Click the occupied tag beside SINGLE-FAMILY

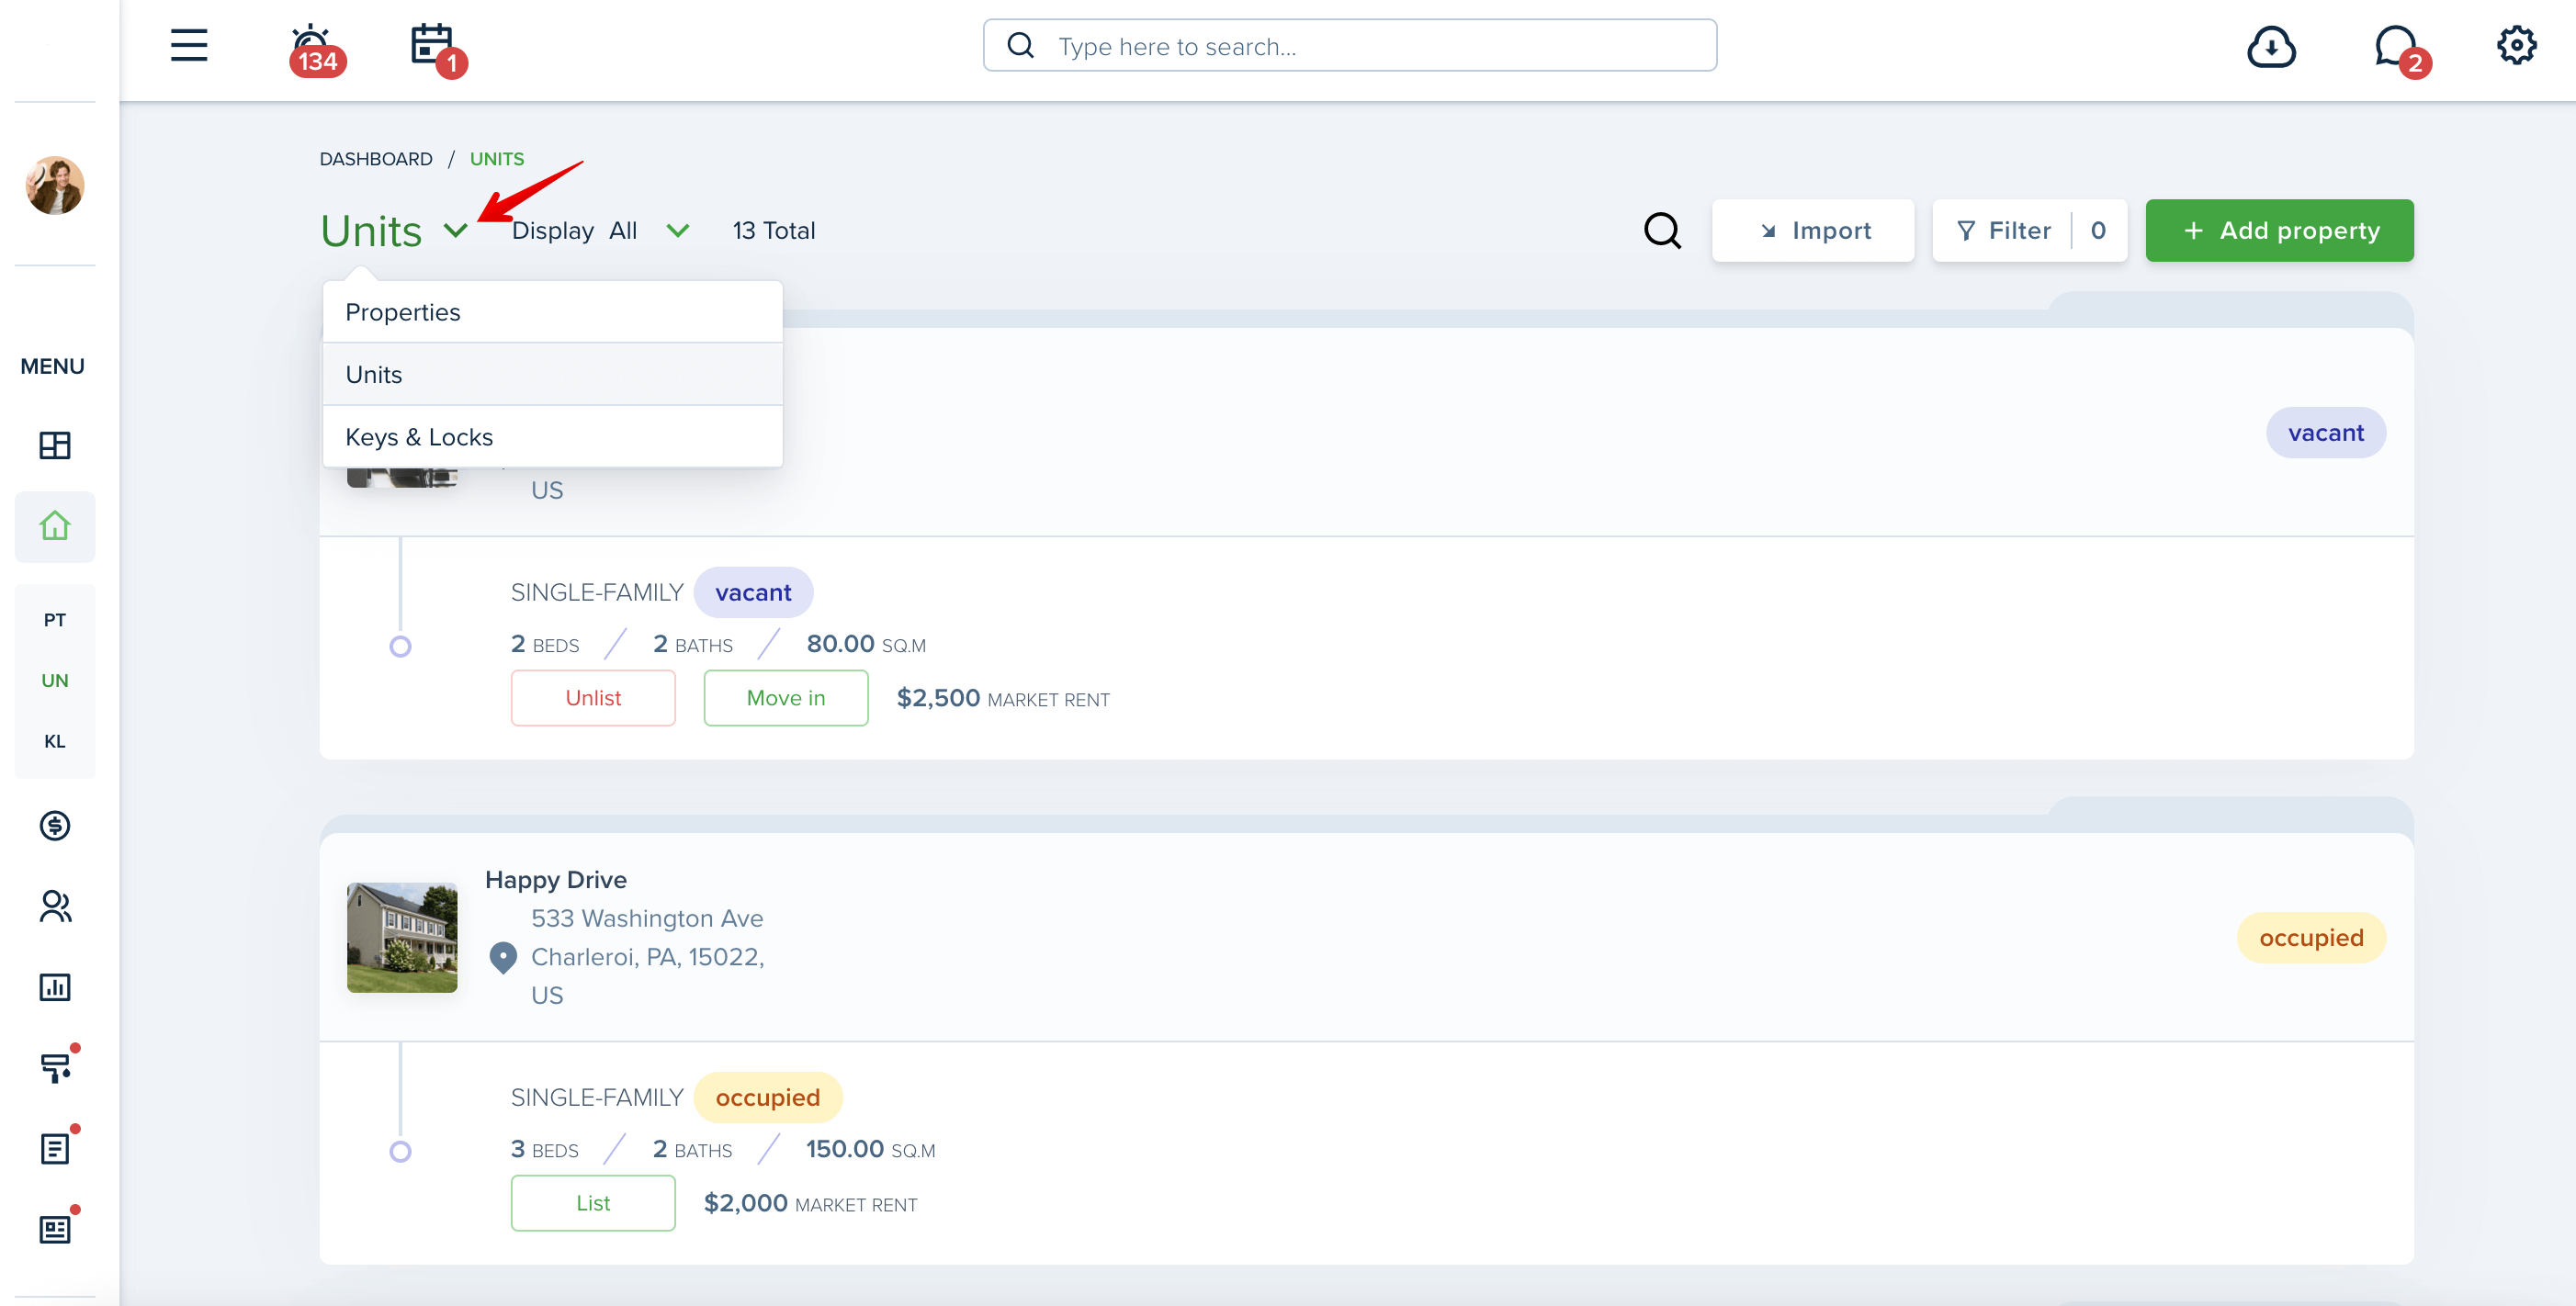768,1098
